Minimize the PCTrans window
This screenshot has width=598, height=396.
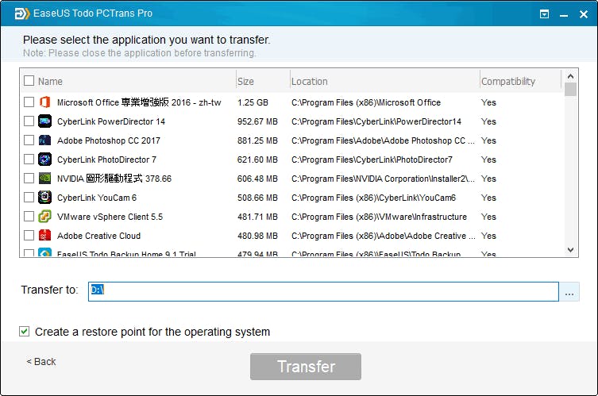point(564,15)
